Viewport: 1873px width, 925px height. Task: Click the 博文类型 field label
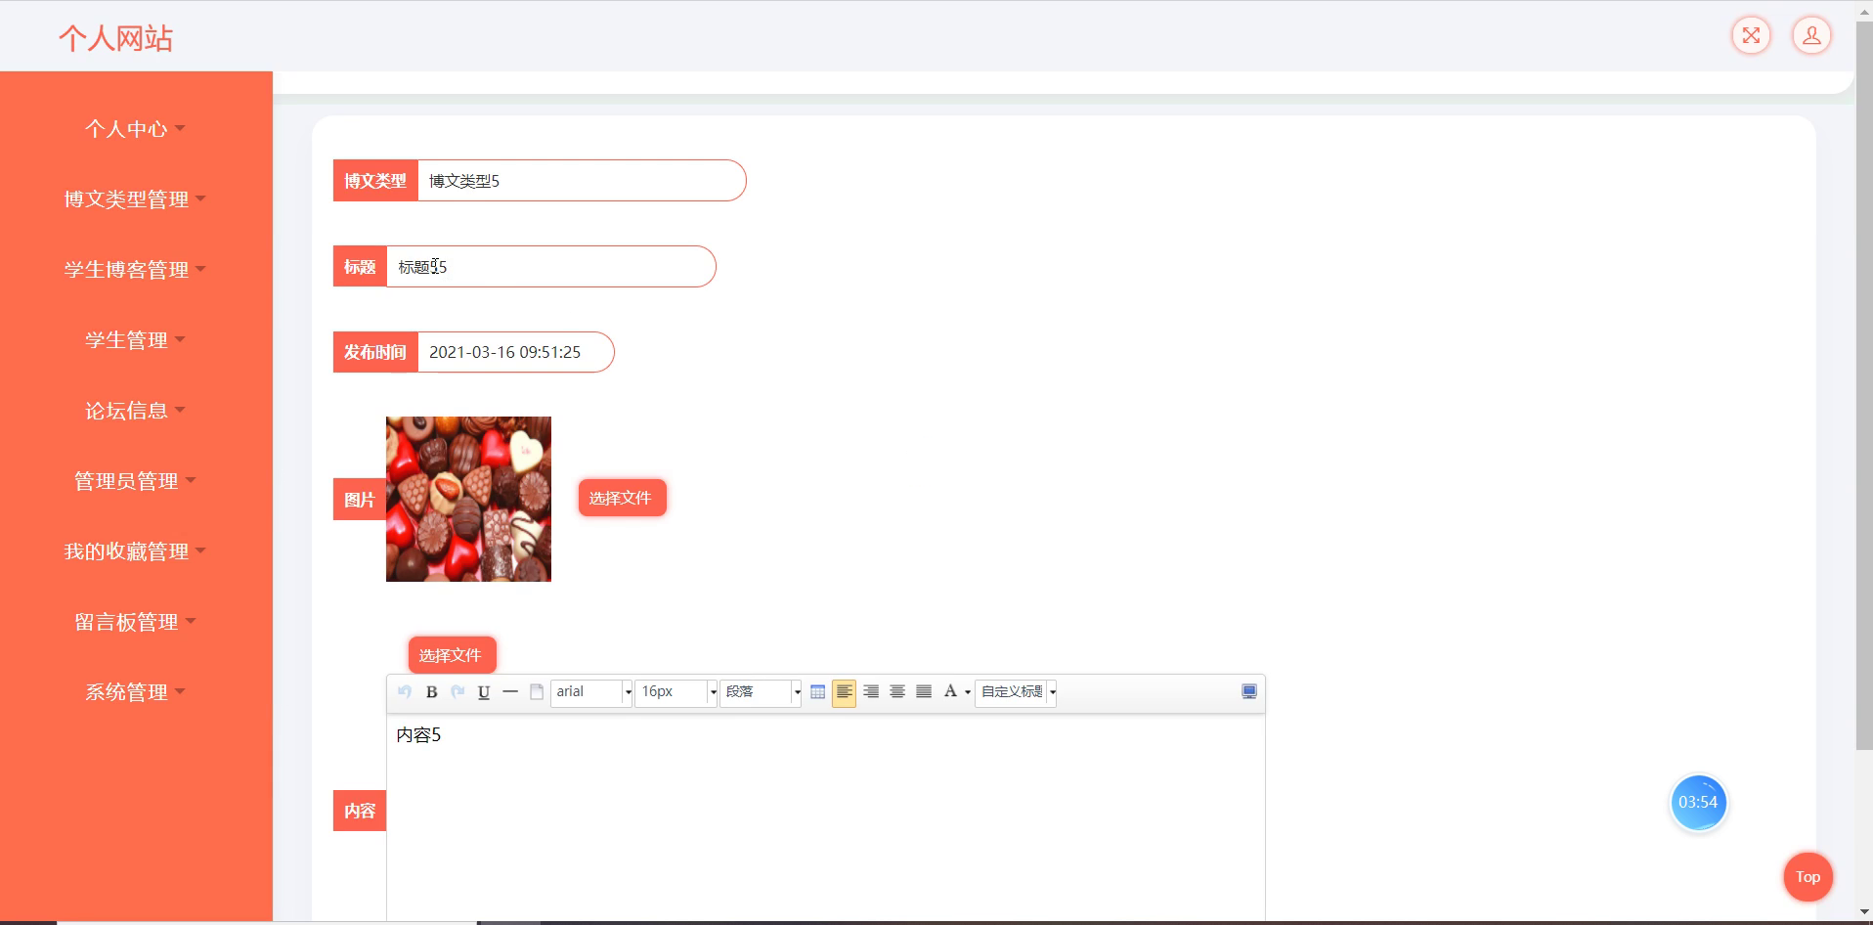pos(375,181)
